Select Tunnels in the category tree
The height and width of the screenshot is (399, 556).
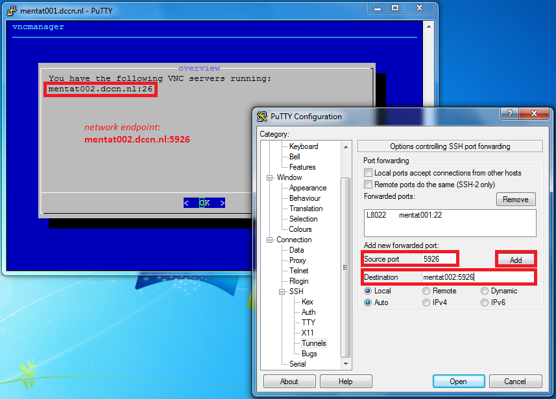point(314,343)
